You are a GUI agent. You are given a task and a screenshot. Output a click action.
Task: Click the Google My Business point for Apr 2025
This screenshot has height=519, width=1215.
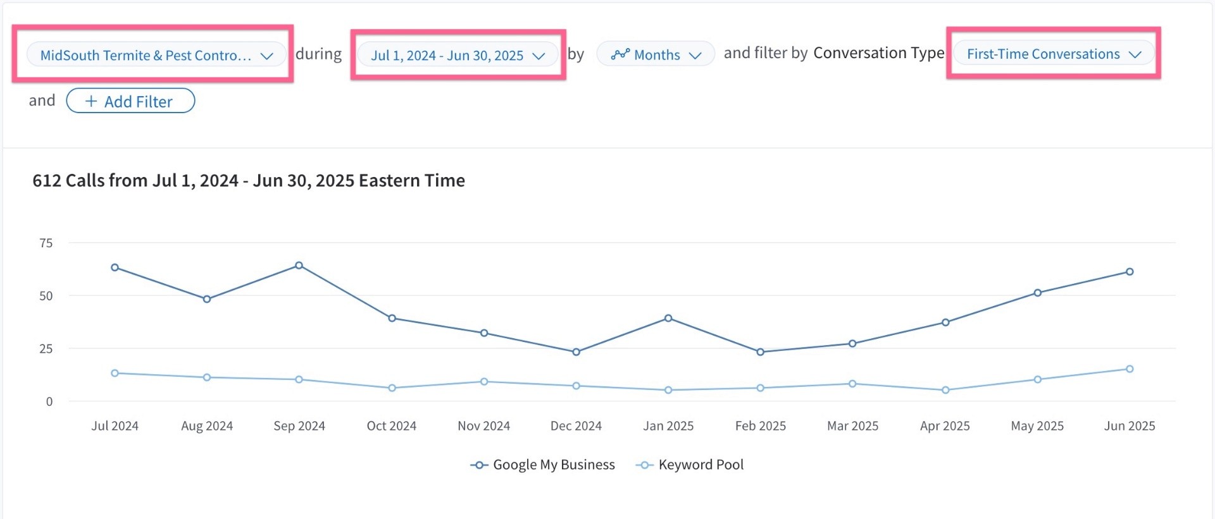pos(945,322)
